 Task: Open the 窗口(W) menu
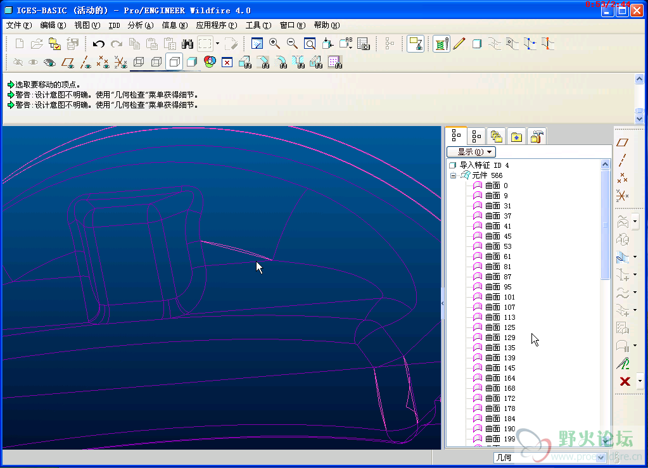point(293,25)
